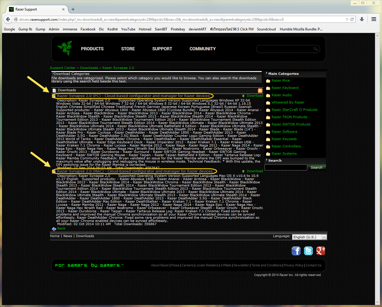Click the folder icon beside Razer Mice
Image resolution: width=382 pixels, height=307 pixels.
(268, 81)
